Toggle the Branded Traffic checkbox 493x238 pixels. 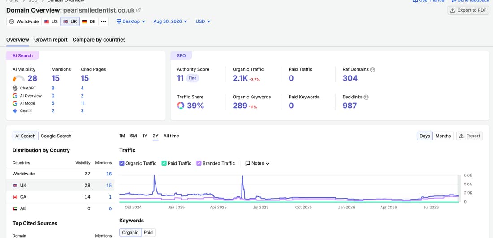[x=199, y=163]
